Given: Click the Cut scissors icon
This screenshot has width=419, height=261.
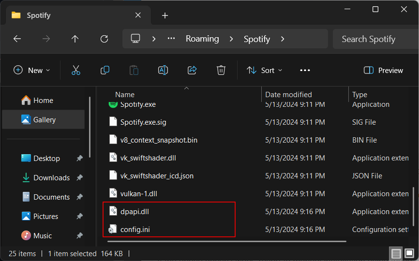Looking at the screenshot, I should [76, 70].
